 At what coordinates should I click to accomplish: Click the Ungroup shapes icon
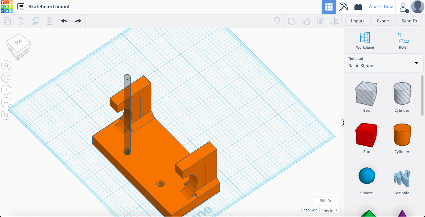click(x=306, y=21)
